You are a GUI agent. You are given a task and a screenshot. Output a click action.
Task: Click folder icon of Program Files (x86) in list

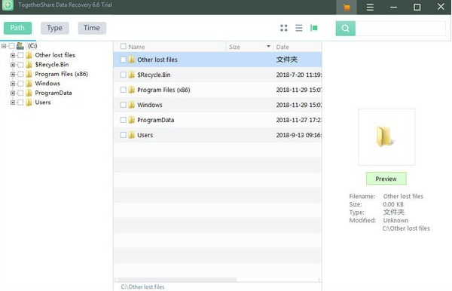[x=131, y=90]
